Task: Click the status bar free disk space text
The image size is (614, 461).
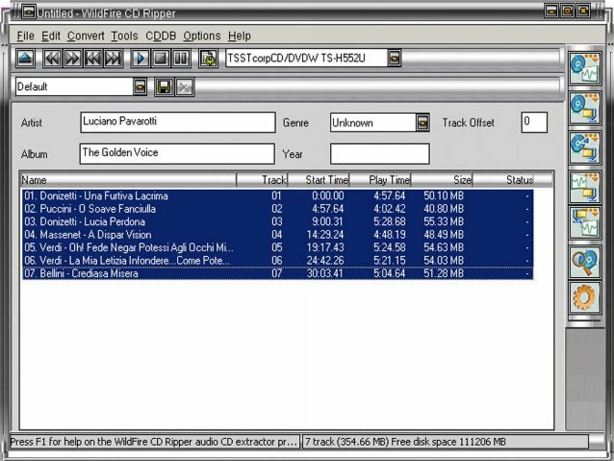Action: 448,442
